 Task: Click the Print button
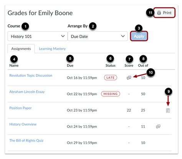[164, 13]
